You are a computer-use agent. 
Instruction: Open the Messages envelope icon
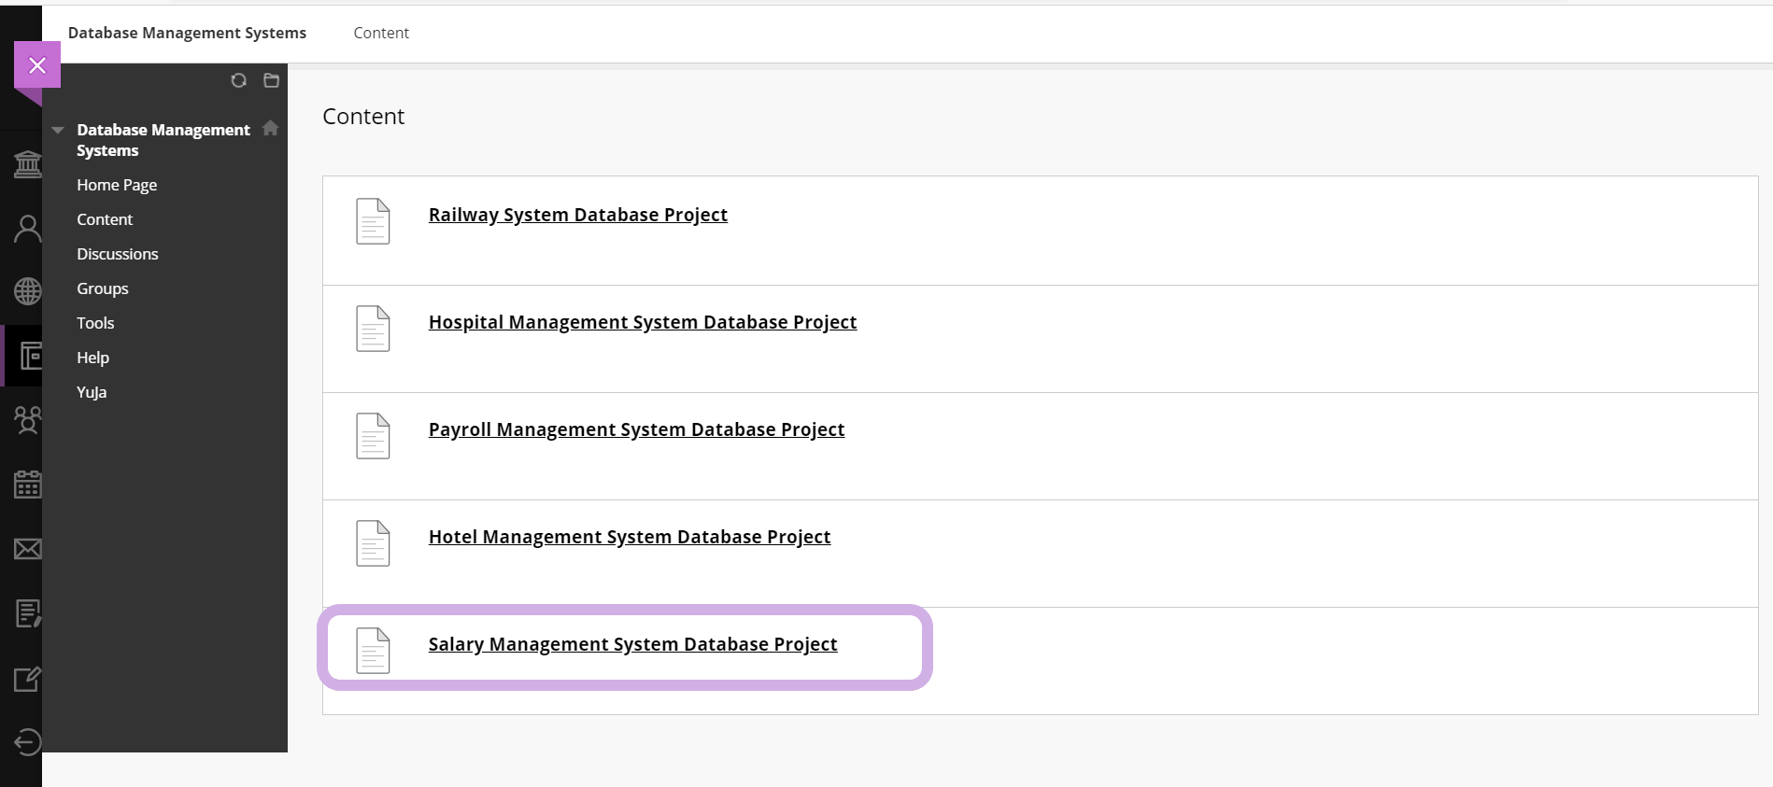pyautogui.click(x=27, y=549)
